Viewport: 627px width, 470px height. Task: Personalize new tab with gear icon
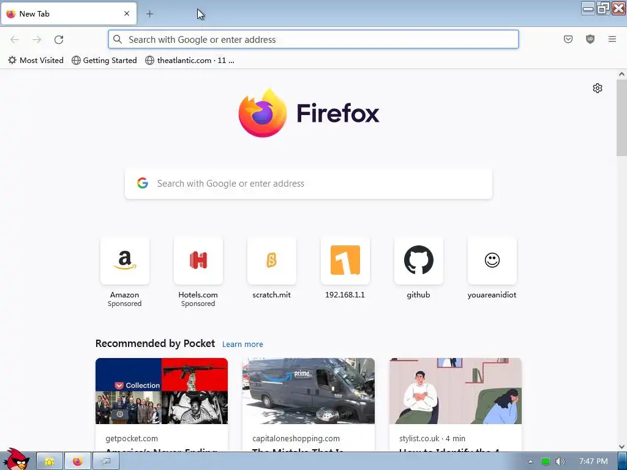[x=598, y=88]
